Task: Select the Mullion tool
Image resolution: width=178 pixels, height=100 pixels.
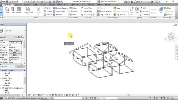Action: [58, 15]
